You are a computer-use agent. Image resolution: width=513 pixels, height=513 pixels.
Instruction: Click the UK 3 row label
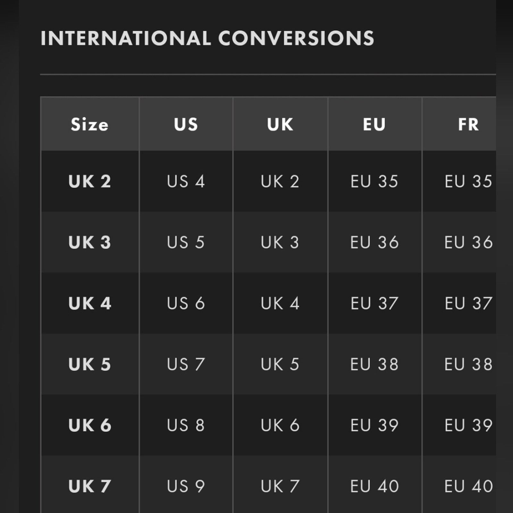click(x=90, y=242)
